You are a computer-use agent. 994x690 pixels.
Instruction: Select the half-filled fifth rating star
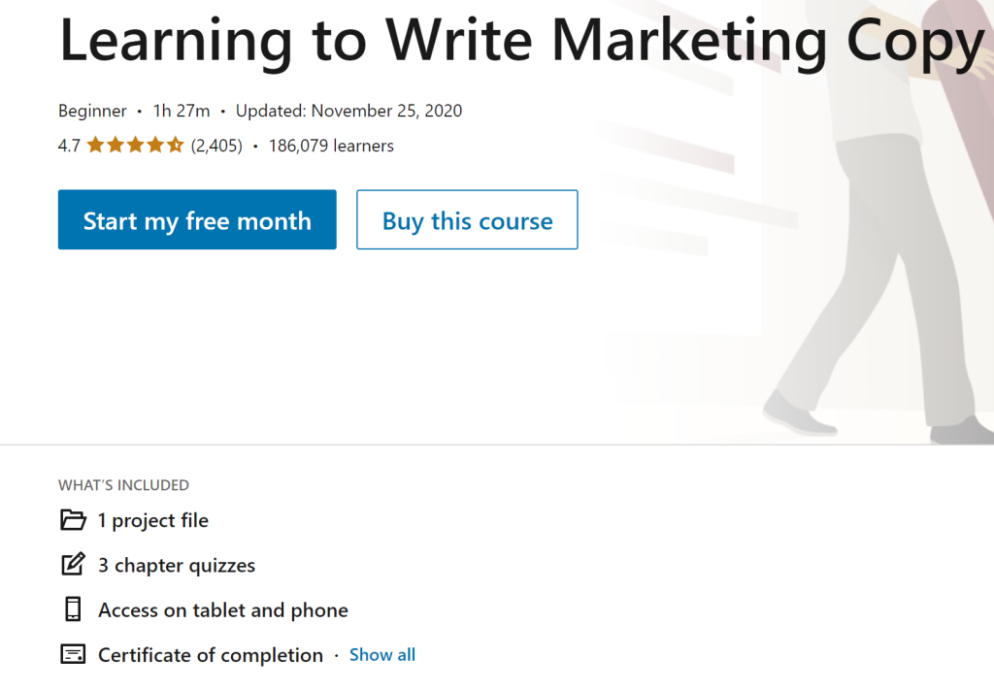coord(173,145)
